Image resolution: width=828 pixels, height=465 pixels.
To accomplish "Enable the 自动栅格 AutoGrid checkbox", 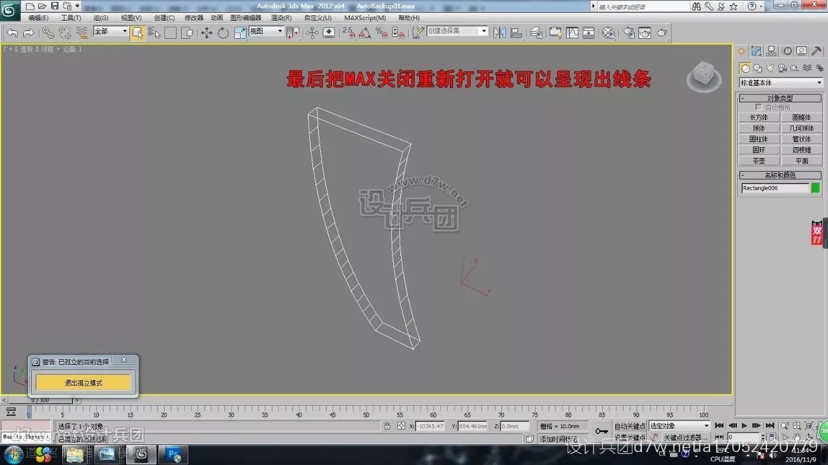I will click(x=759, y=107).
